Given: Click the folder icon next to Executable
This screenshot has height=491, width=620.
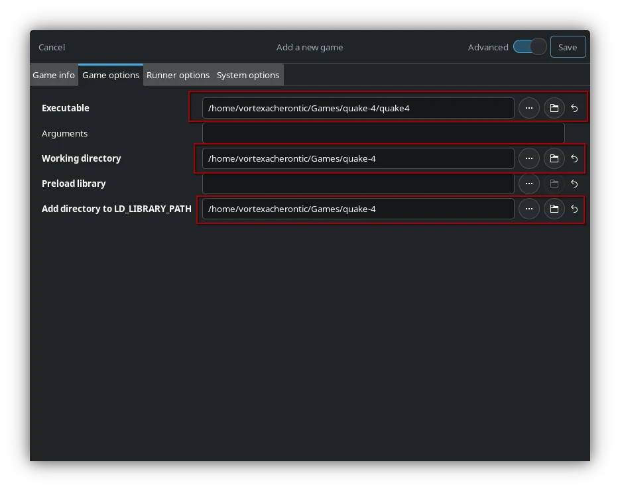Looking at the screenshot, I should 554,107.
